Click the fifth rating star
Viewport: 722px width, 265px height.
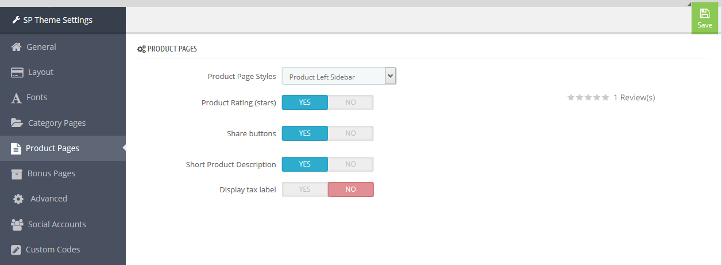click(x=605, y=97)
